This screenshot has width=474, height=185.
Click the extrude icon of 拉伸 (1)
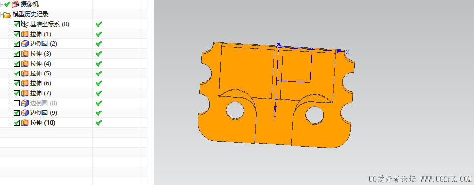point(25,34)
